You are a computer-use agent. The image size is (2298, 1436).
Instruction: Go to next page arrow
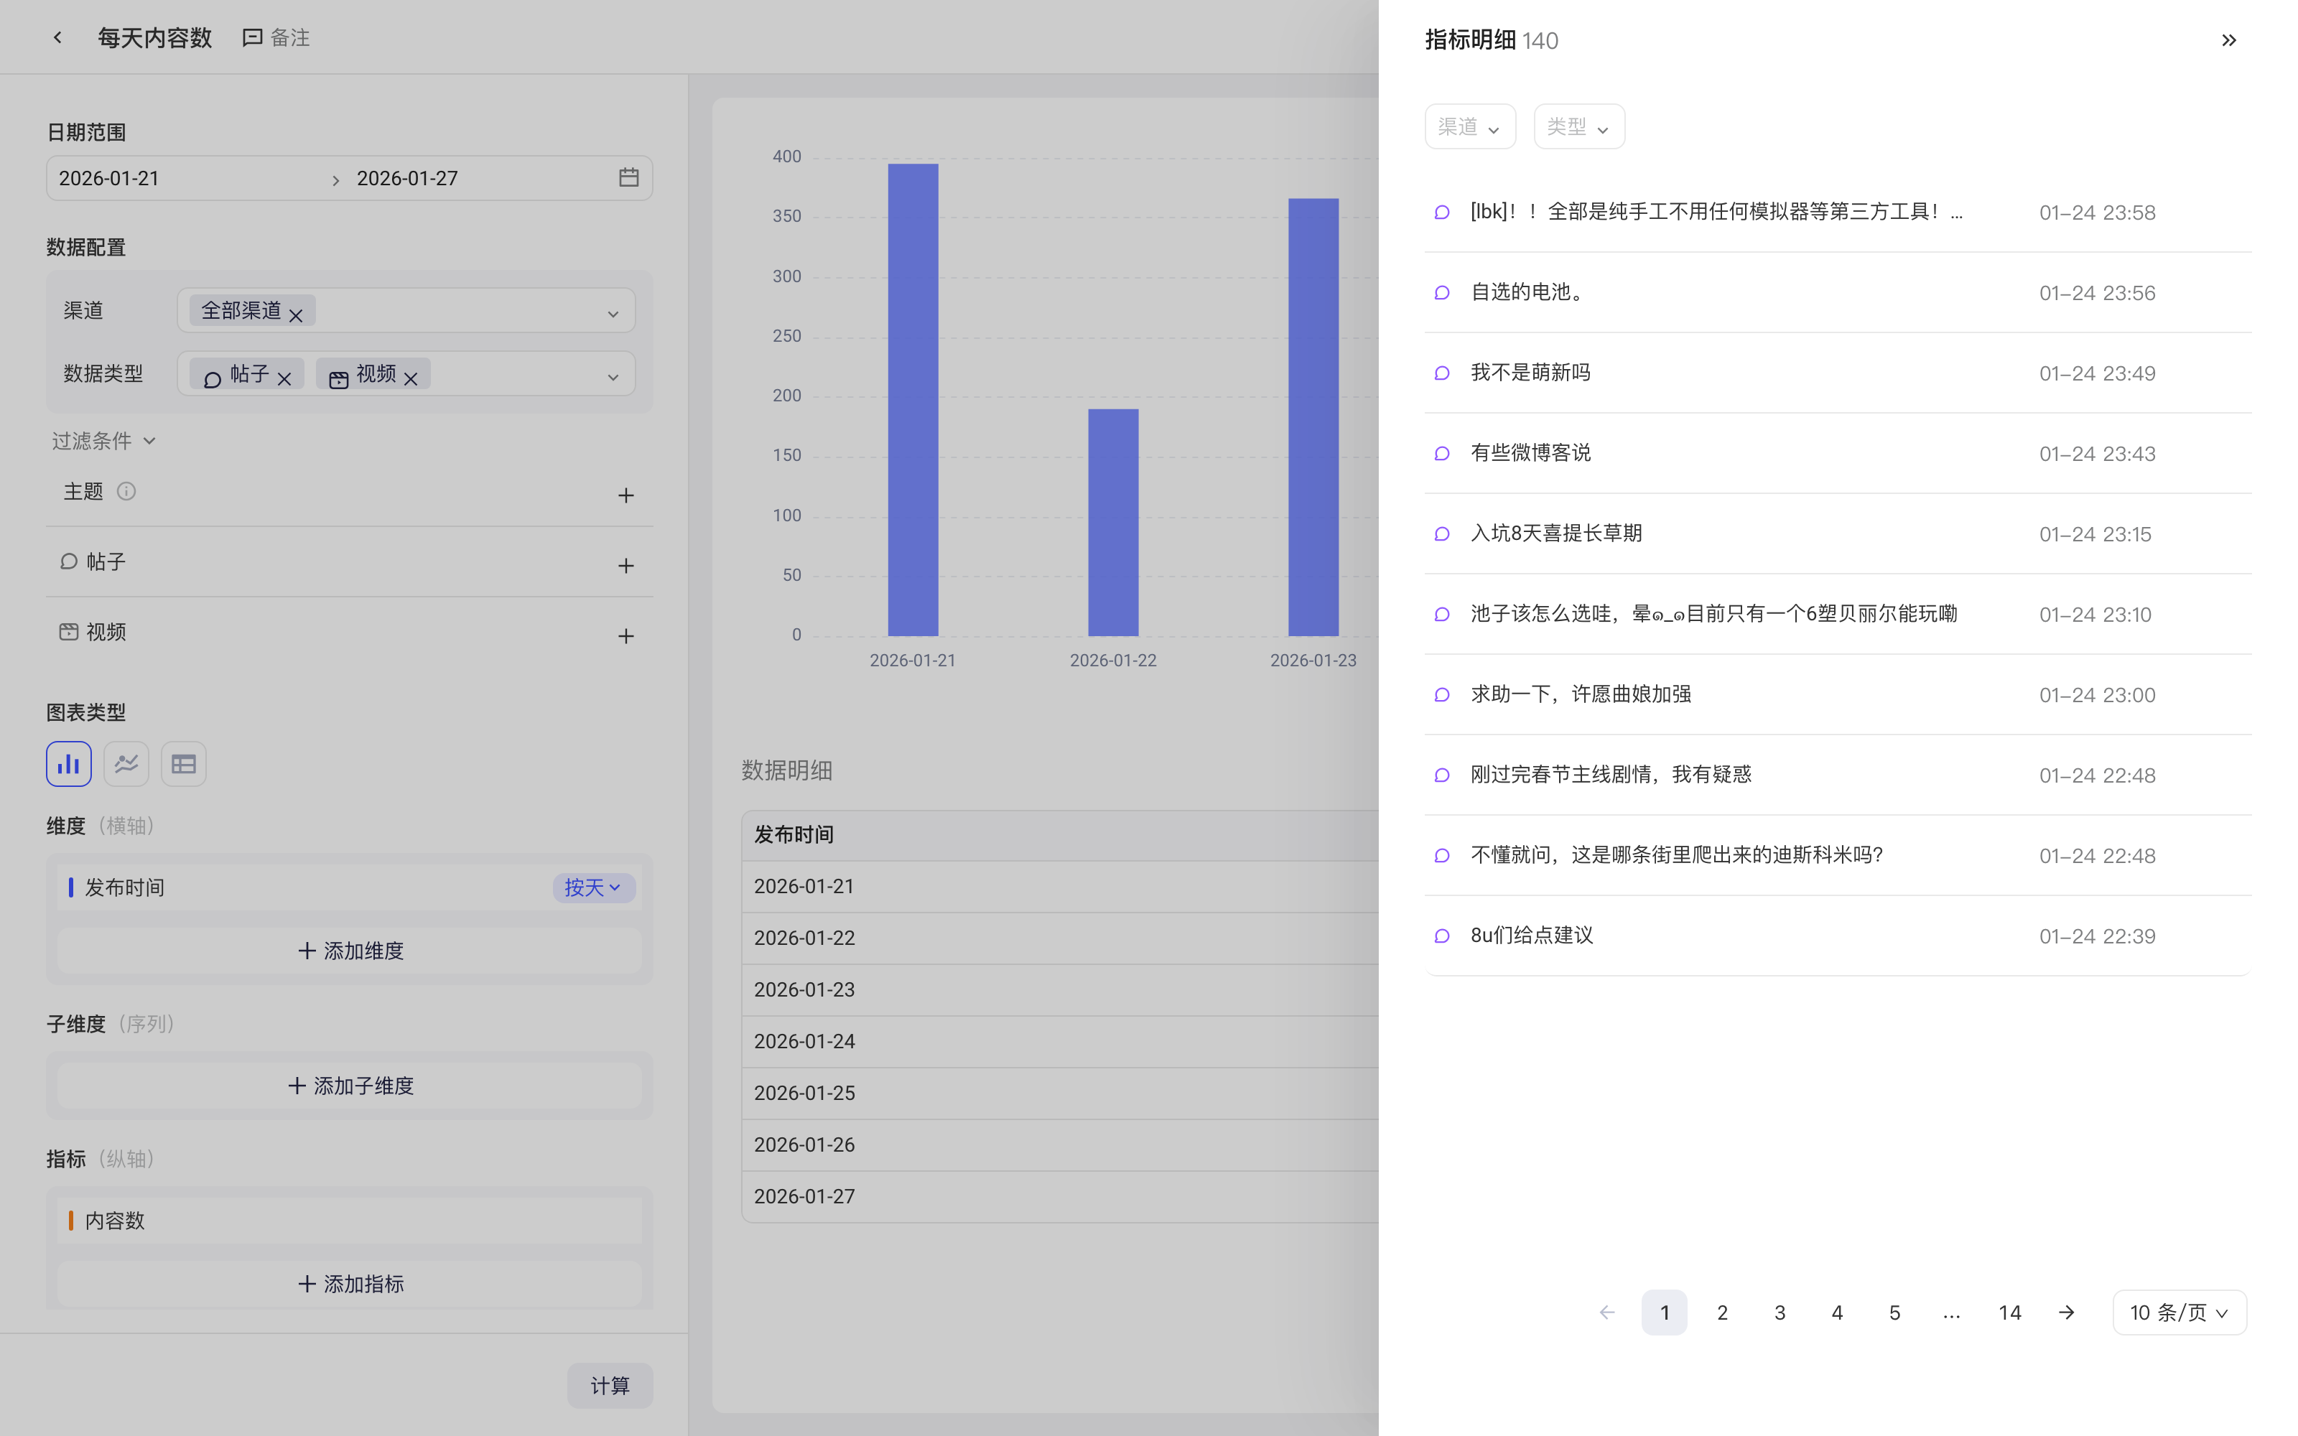2066,1313
